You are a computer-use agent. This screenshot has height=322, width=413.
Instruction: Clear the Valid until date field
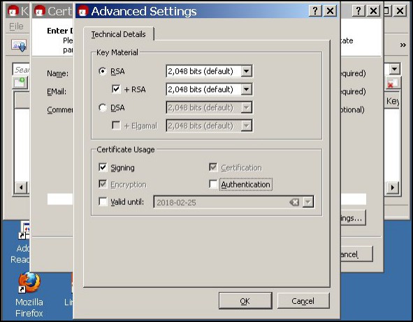coord(294,202)
